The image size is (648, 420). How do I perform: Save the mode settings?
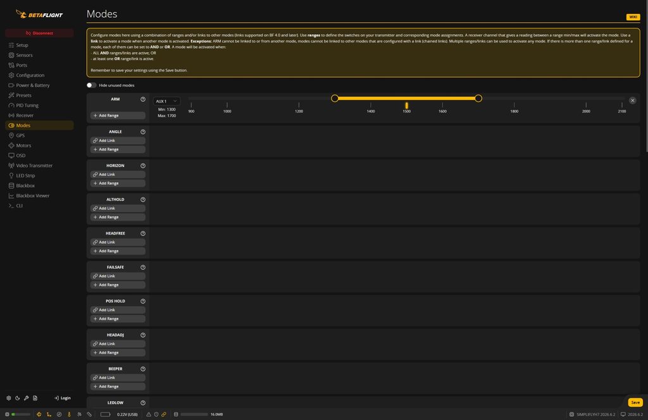(x=635, y=402)
